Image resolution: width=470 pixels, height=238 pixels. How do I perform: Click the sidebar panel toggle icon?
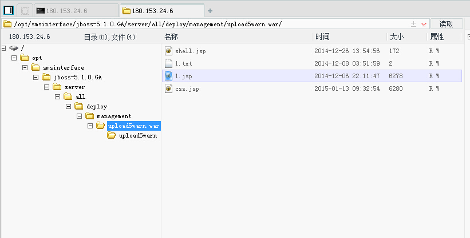pos(9,10)
